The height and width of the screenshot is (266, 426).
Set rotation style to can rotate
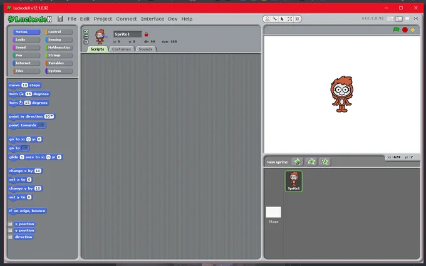tap(86, 31)
